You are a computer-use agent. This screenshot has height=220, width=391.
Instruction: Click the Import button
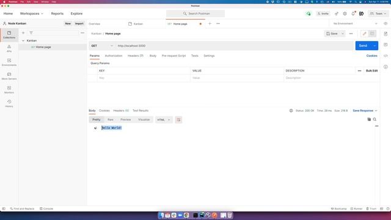[79, 23]
